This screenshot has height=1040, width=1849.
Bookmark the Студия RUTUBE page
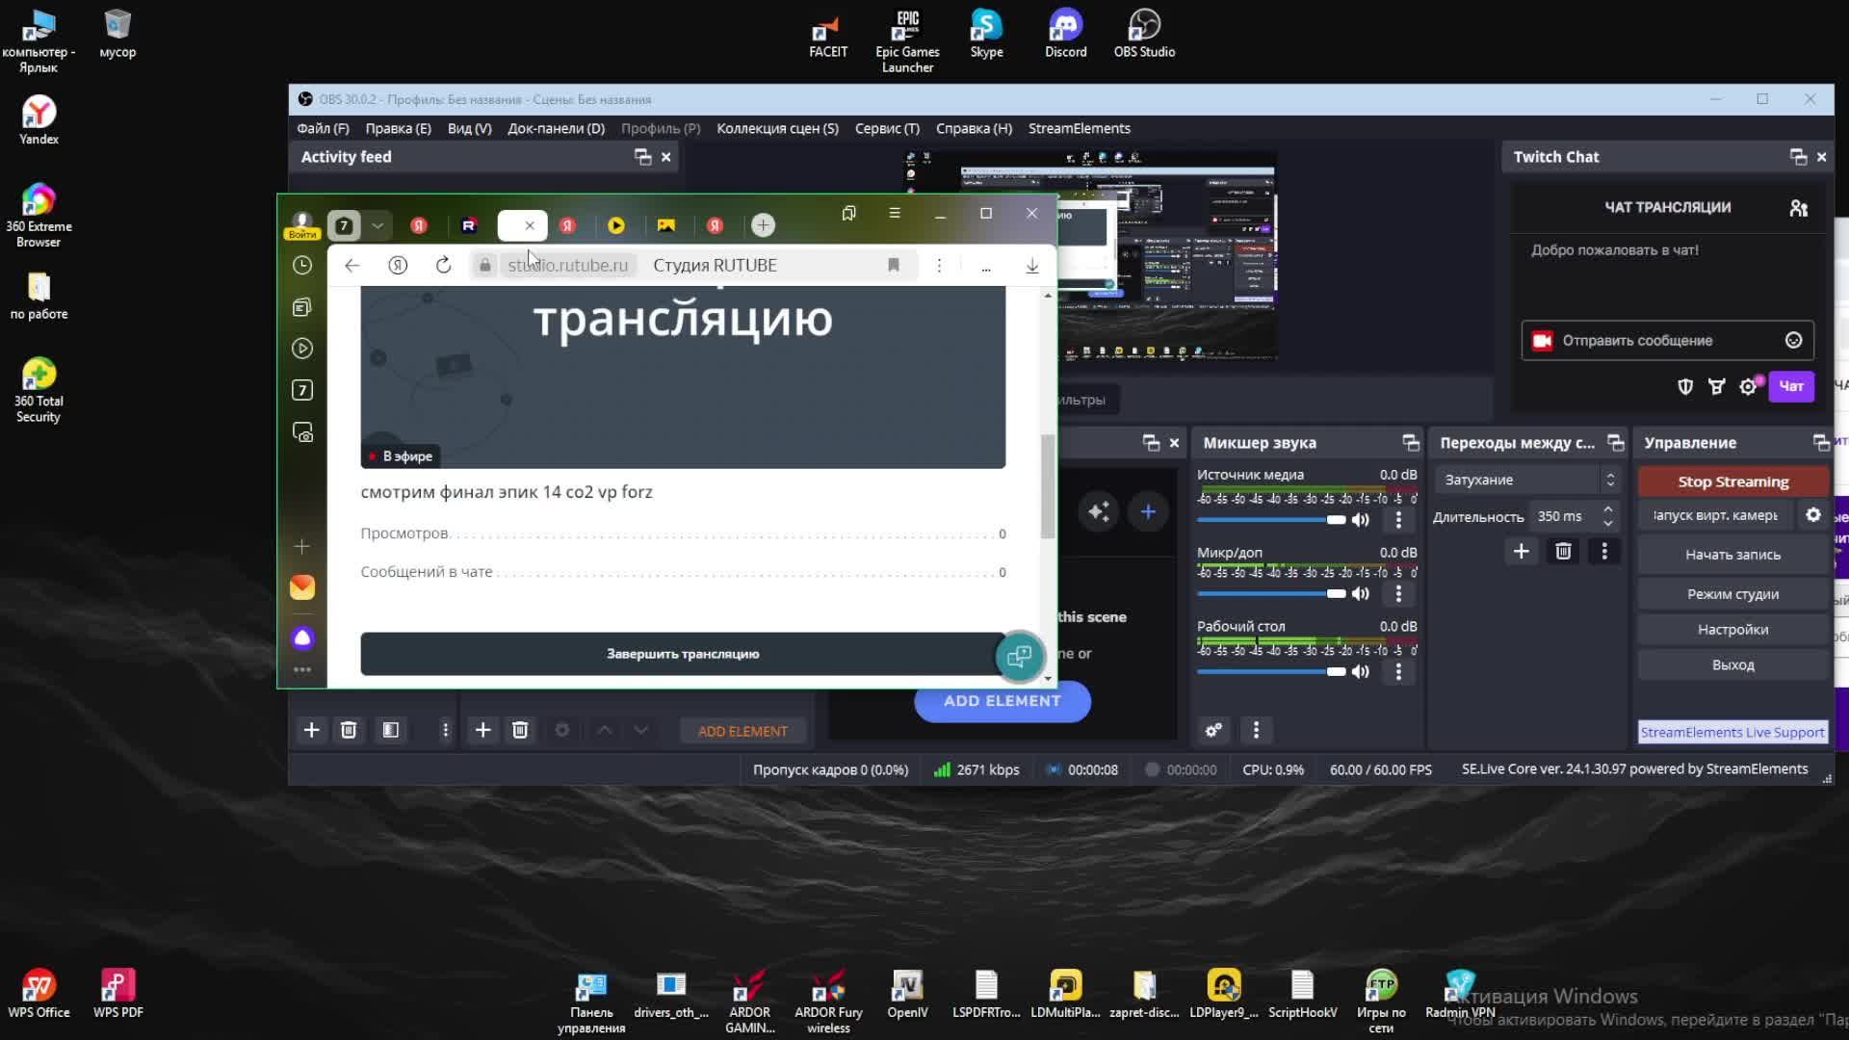894,265
